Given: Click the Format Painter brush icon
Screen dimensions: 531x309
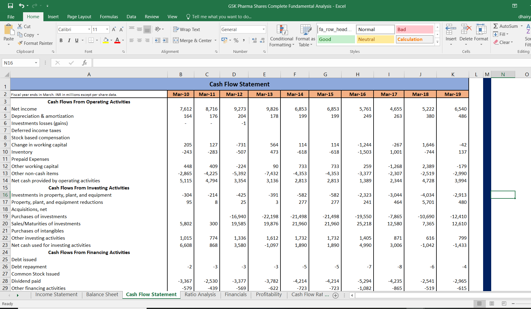Looking at the screenshot, I should [x=20, y=43].
